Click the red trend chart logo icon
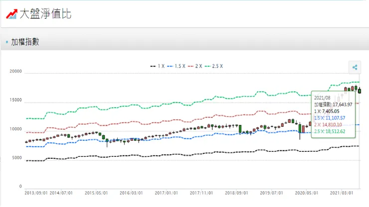This screenshot has width=369, height=207. (11, 14)
